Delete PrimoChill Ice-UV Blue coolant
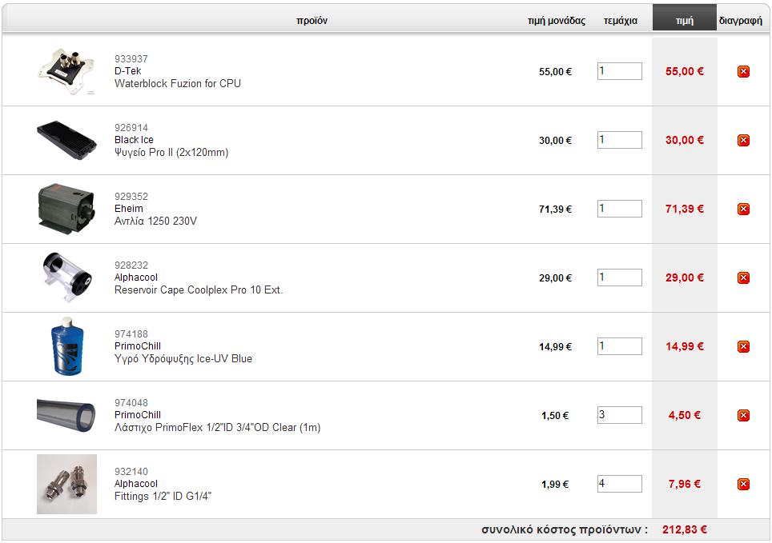This screenshot has width=772, height=543. (x=743, y=347)
